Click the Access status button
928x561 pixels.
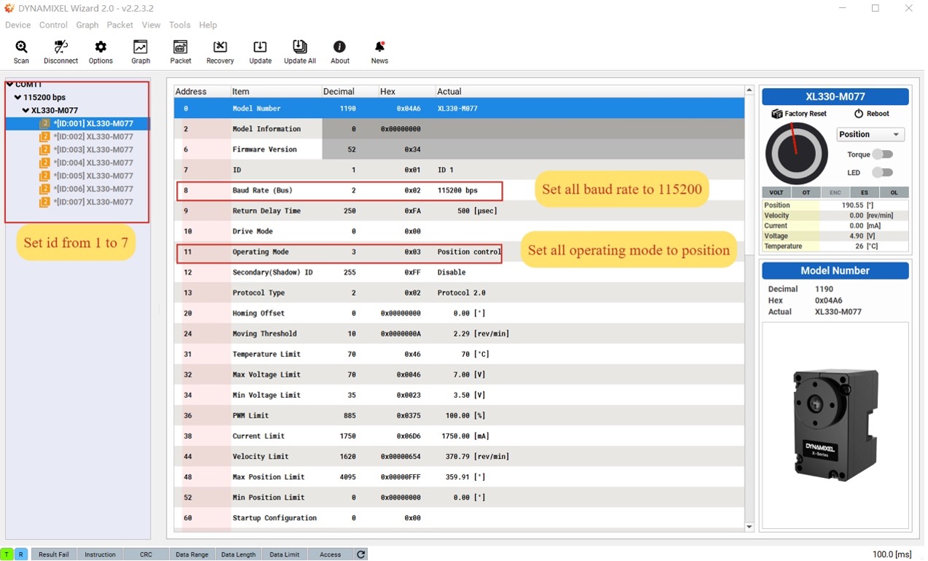coord(330,554)
